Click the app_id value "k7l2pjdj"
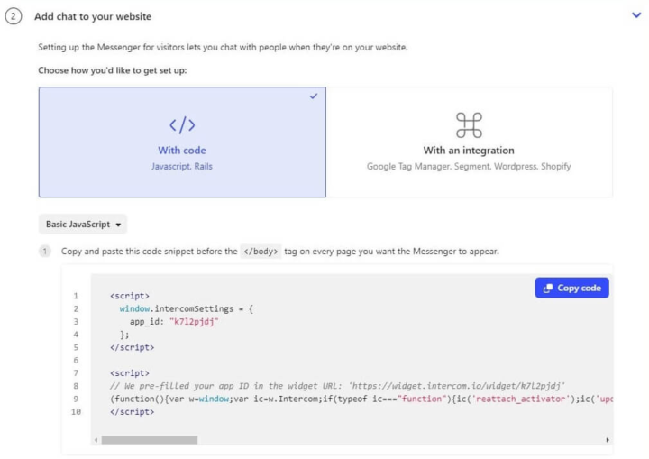Screen dimensions: 649x459 tap(194, 321)
